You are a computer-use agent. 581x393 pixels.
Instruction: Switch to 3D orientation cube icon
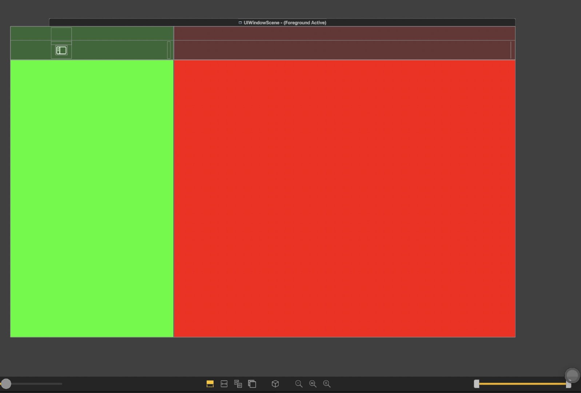coord(275,384)
